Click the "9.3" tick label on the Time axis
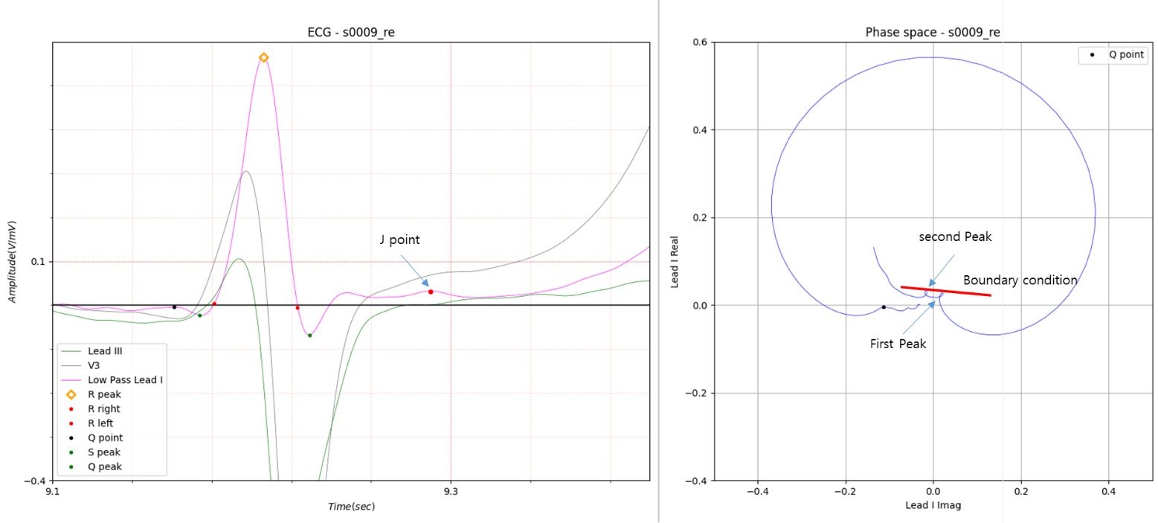Screen dimensions: 1158x523 (x=451, y=491)
